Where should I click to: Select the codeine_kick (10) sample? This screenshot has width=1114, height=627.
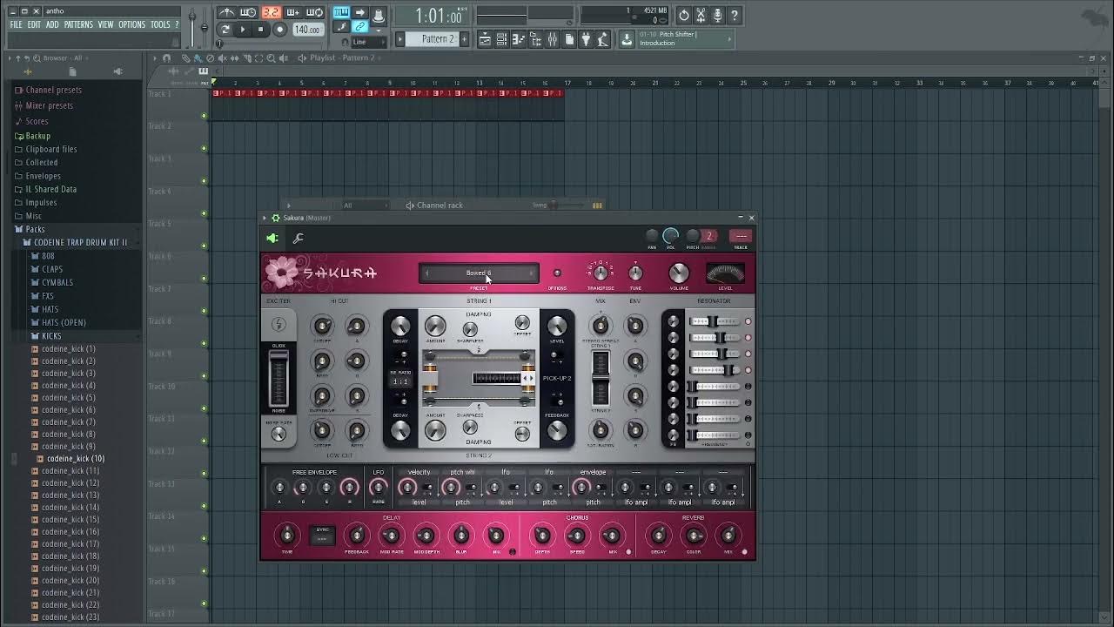(75, 459)
